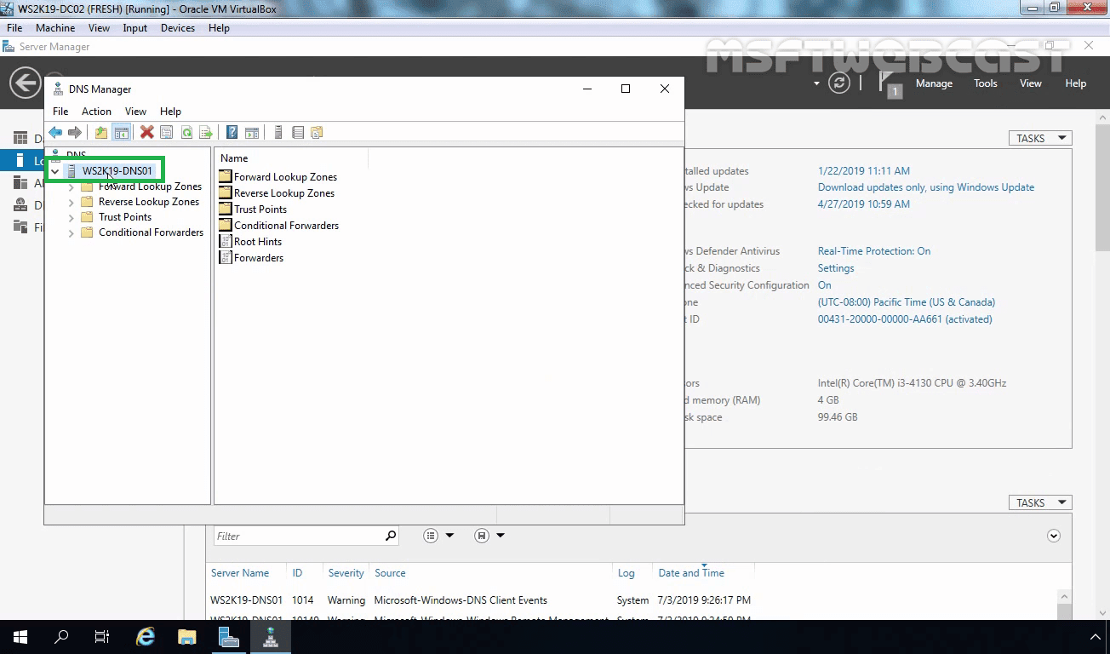Select Forward Lookup Zones in the right pane
The height and width of the screenshot is (654, 1110).
coord(285,177)
